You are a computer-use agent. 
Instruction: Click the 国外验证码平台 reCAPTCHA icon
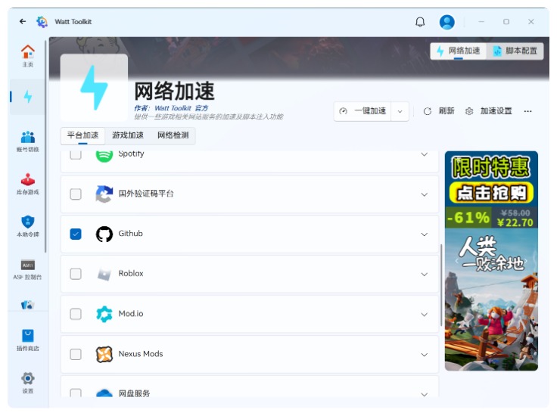(104, 194)
